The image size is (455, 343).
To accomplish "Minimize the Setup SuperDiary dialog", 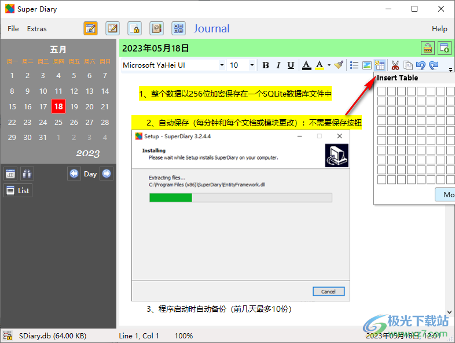I will coord(300,136).
